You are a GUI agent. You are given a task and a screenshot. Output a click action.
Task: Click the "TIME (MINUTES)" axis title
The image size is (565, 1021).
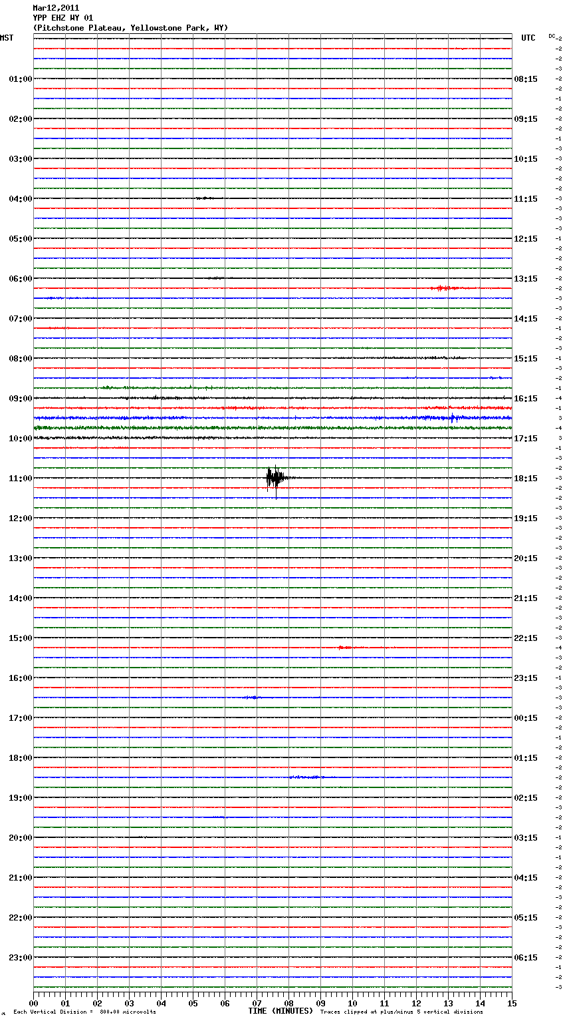pyautogui.click(x=281, y=1011)
